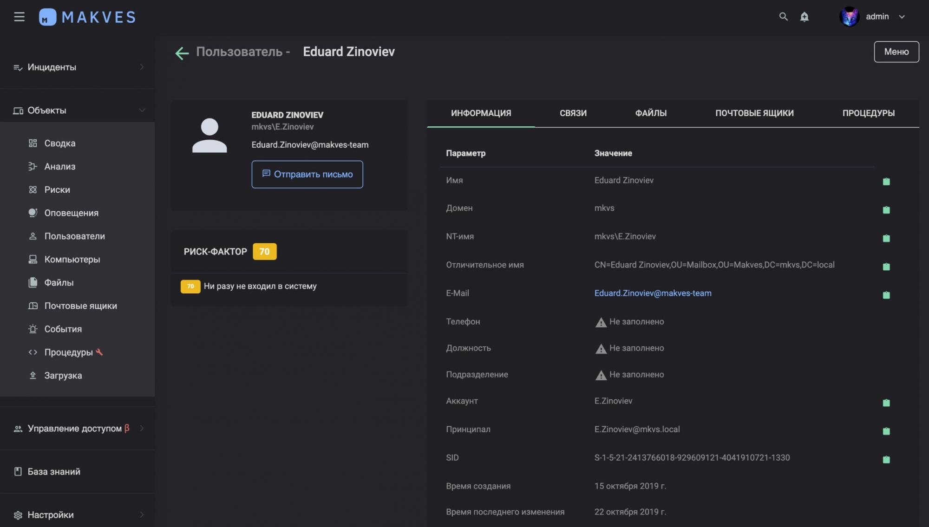Click the yellow 70 risk factor badge
This screenshot has width=929, height=527.
pyautogui.click(x=264, y=251)
